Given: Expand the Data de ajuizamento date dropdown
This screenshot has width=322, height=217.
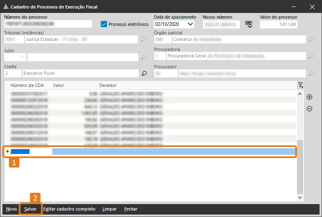Looking at the screenshot, I should point(190,24).
